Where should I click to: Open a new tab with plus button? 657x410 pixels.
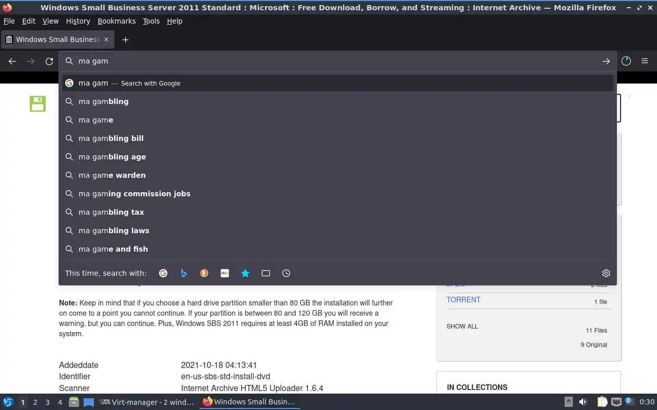tap(125, 39)
